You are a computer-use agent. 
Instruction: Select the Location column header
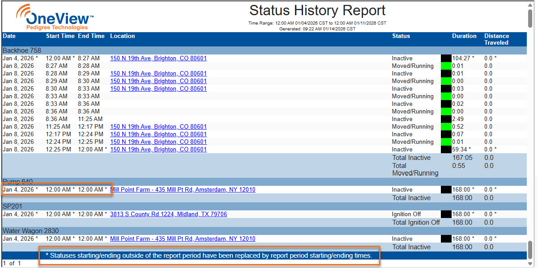tap(123, 36)
